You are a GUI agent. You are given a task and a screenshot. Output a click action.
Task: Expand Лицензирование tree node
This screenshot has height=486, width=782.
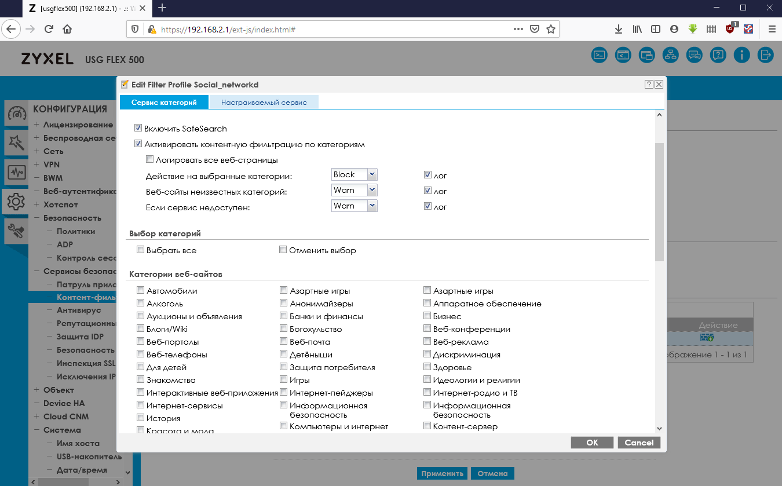36,125
